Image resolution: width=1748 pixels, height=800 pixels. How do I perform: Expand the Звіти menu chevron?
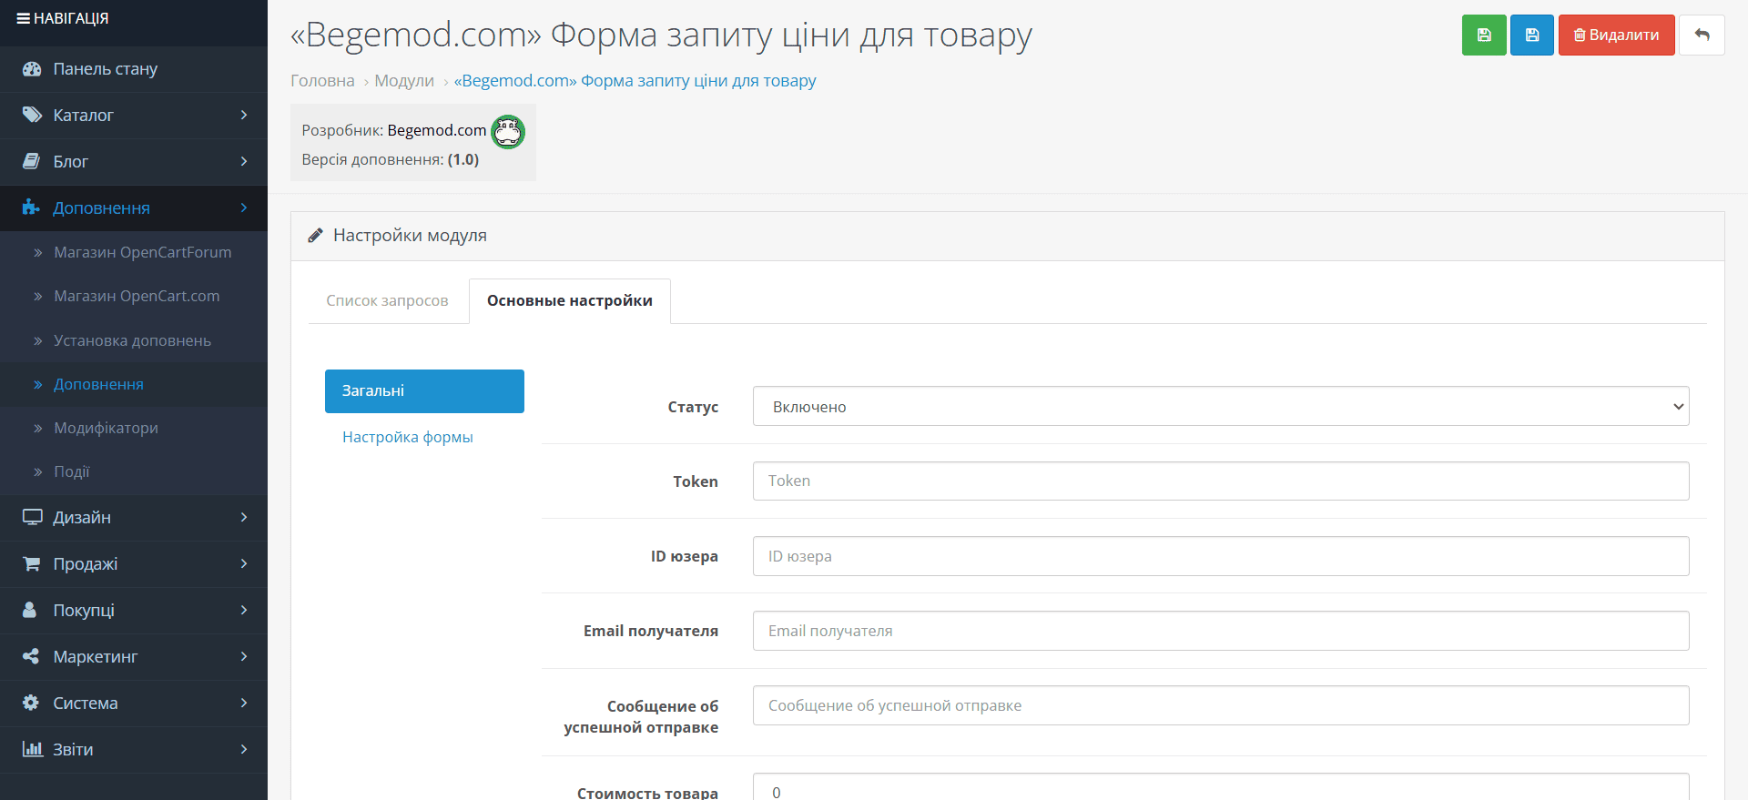tap(244, 750)
